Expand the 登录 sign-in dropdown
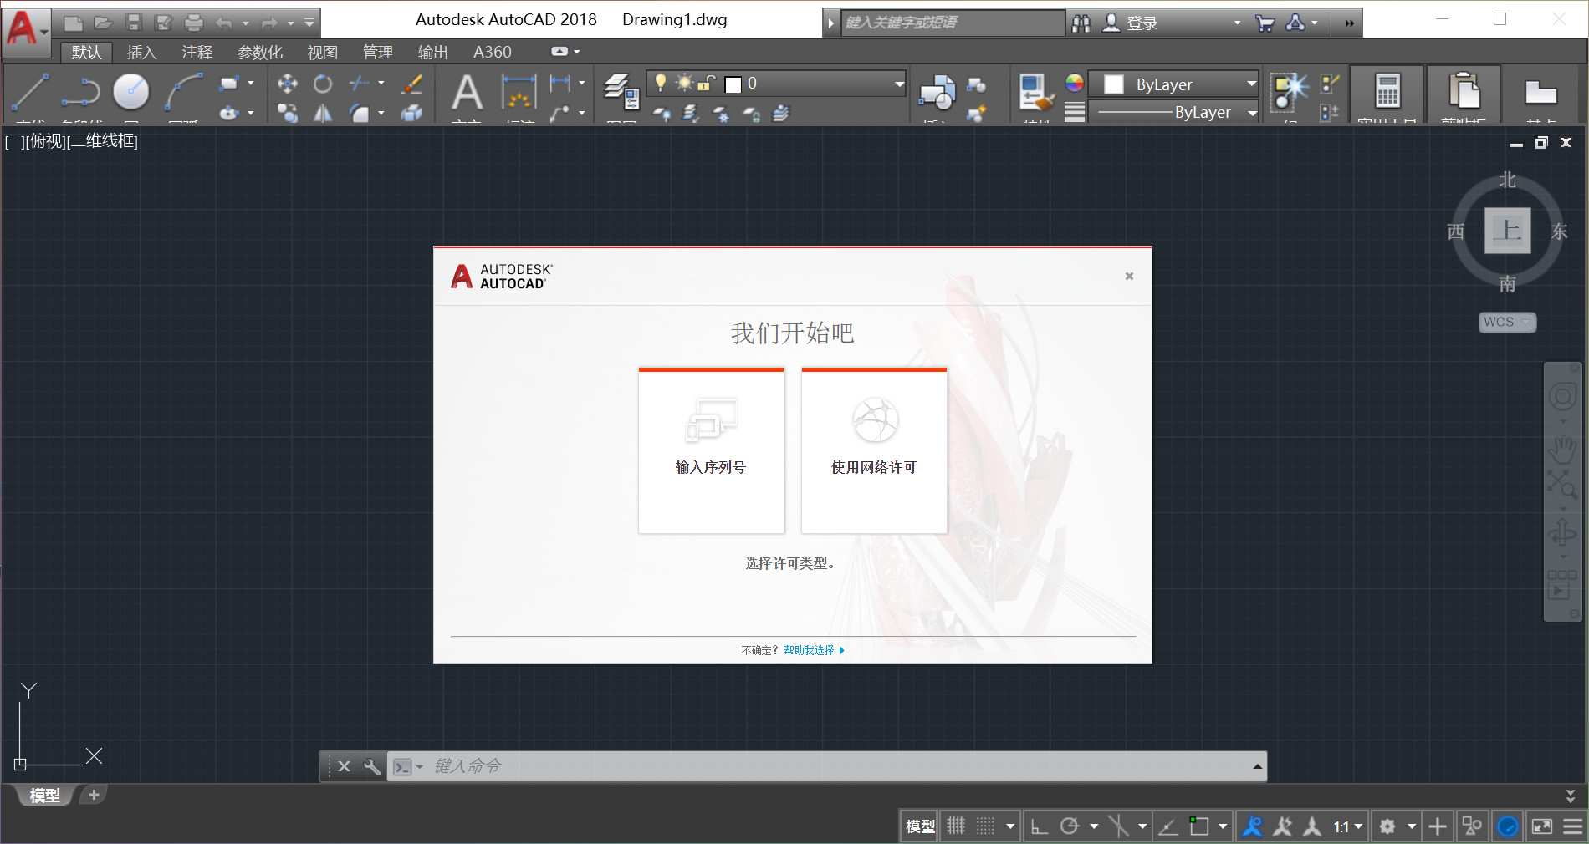Viewport: 1589px width, 844px height. click(1238, 23)
